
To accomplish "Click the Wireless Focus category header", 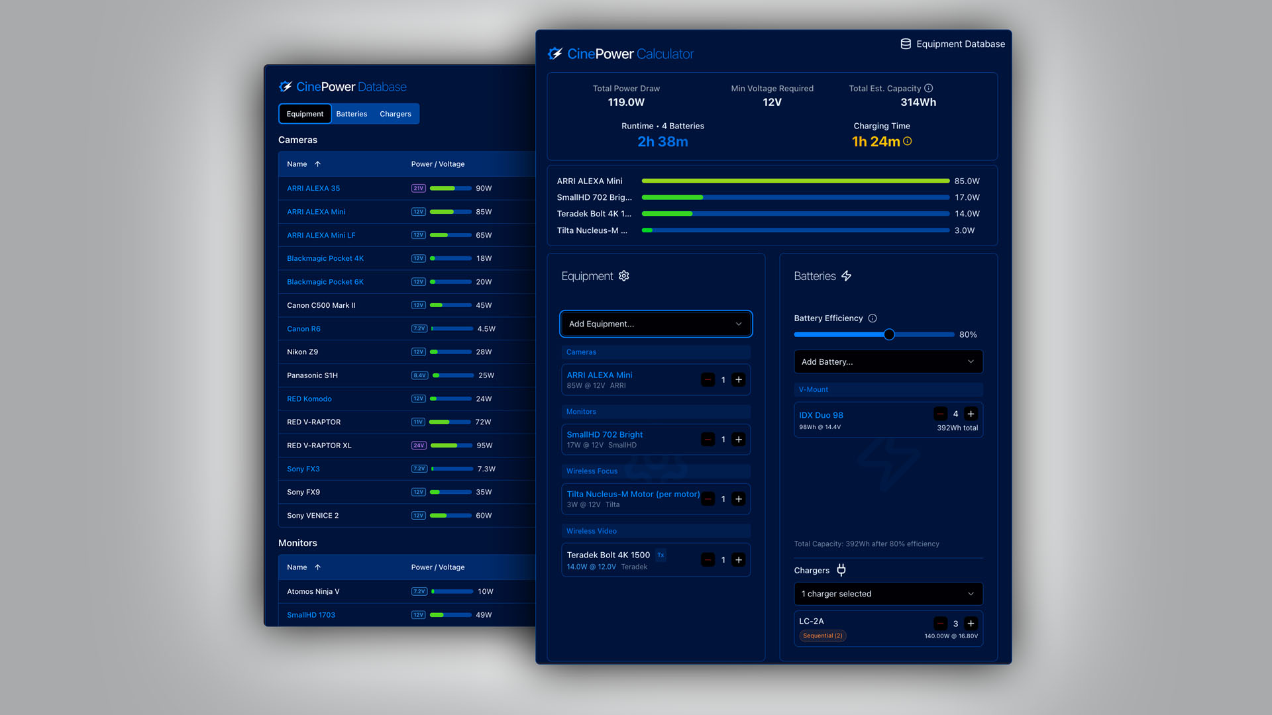I will (656, 471).
